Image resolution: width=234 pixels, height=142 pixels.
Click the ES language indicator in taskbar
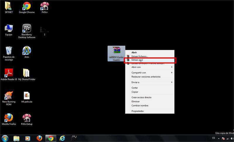click(x=214, y=138)
